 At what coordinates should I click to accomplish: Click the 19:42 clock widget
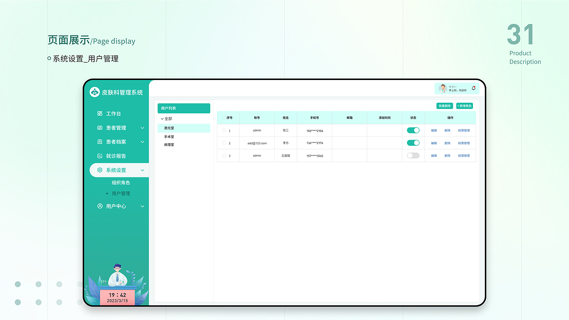117,297
